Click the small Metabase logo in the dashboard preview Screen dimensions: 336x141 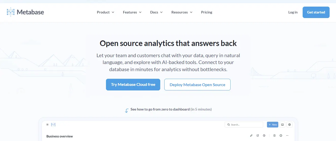point(53,124)
